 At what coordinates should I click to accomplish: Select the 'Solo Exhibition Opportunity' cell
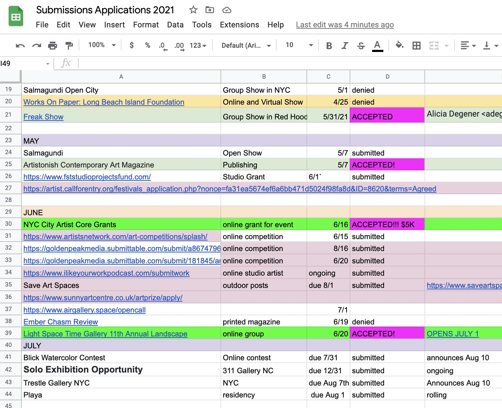[x=121, y=369]
